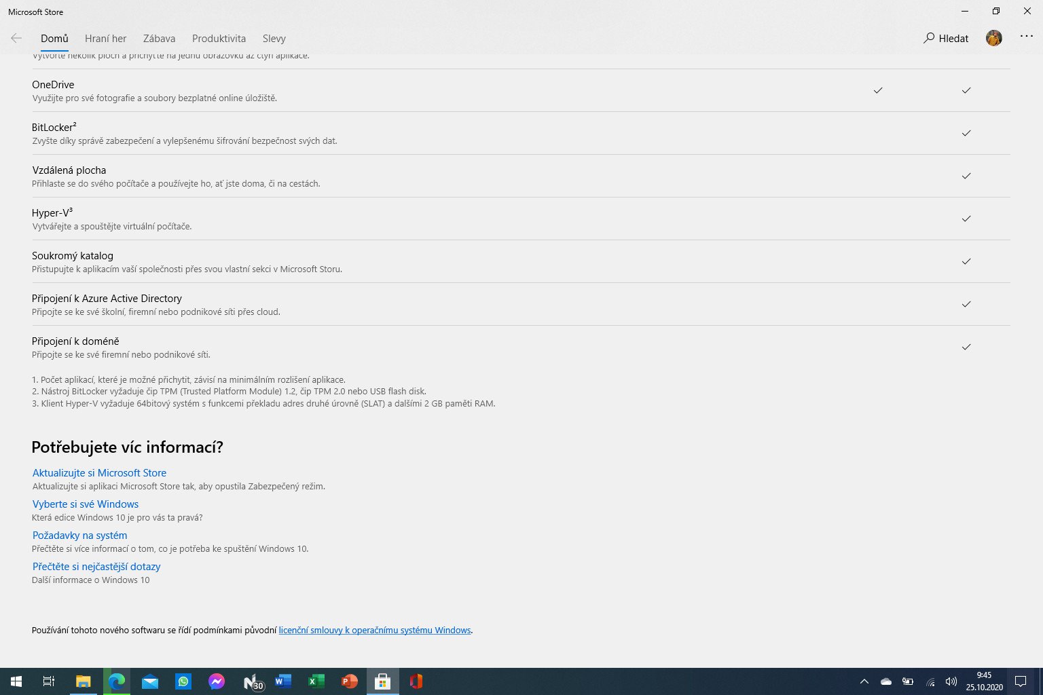Viewport: 1043px width, 695px height.
Task: Click the Připojení k doméně checkmark
Action: [x=966, y=347]
